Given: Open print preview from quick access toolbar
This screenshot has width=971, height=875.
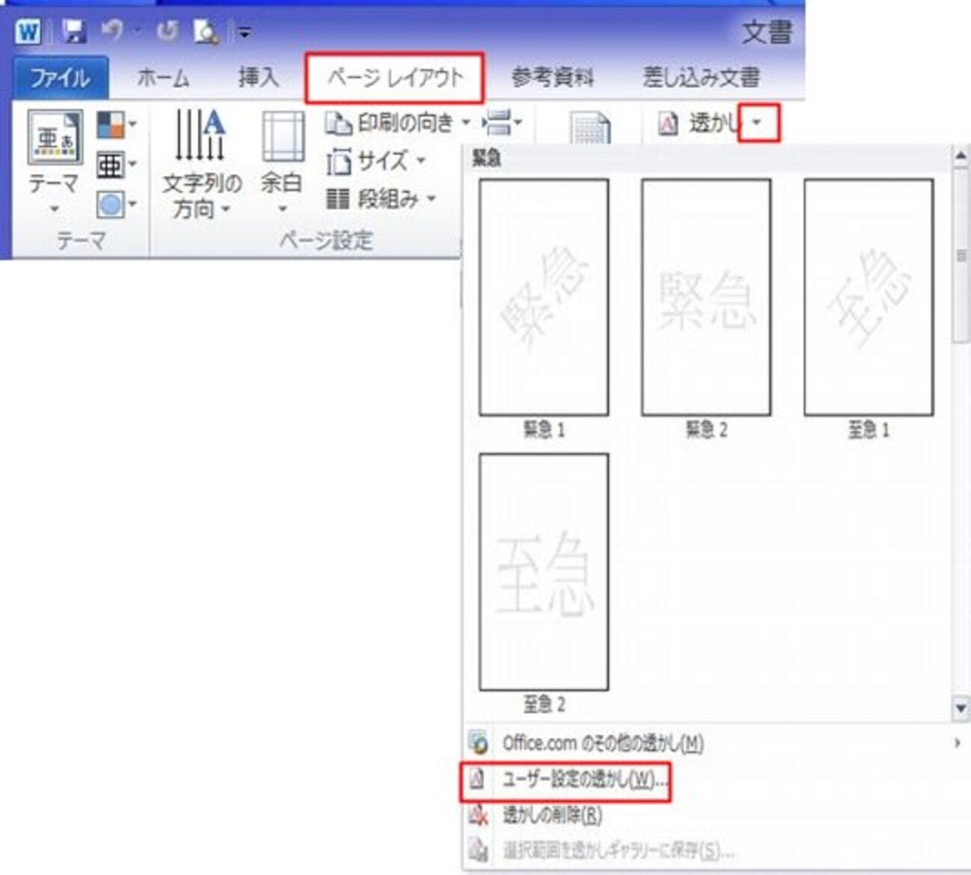Looking at the screenshot, I should click(205, 31).
